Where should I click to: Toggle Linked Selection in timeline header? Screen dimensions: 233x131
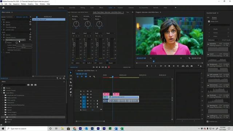tap(86, 77)
